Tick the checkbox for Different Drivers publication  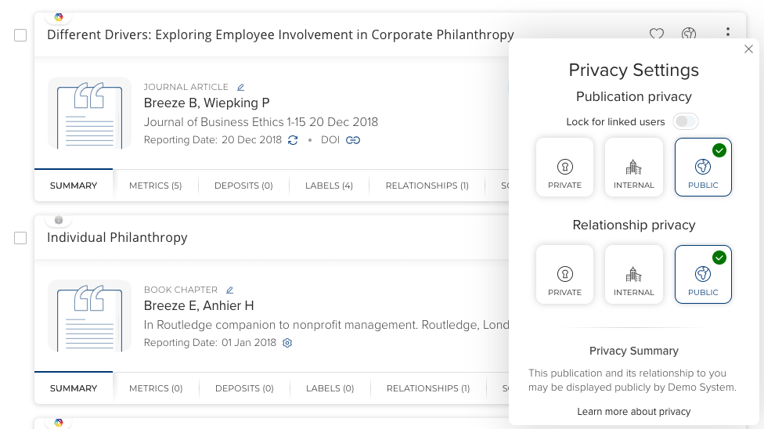pyautogui.click(x=20, y=35)
